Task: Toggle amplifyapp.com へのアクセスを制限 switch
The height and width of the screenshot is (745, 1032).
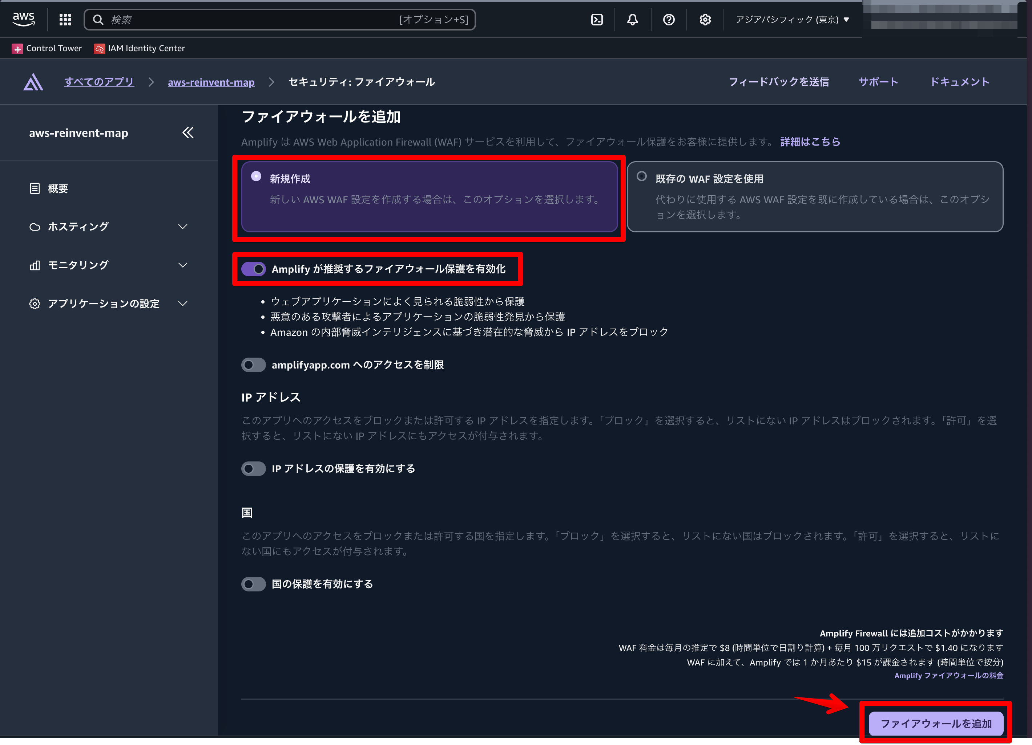Action: point(253,365)
